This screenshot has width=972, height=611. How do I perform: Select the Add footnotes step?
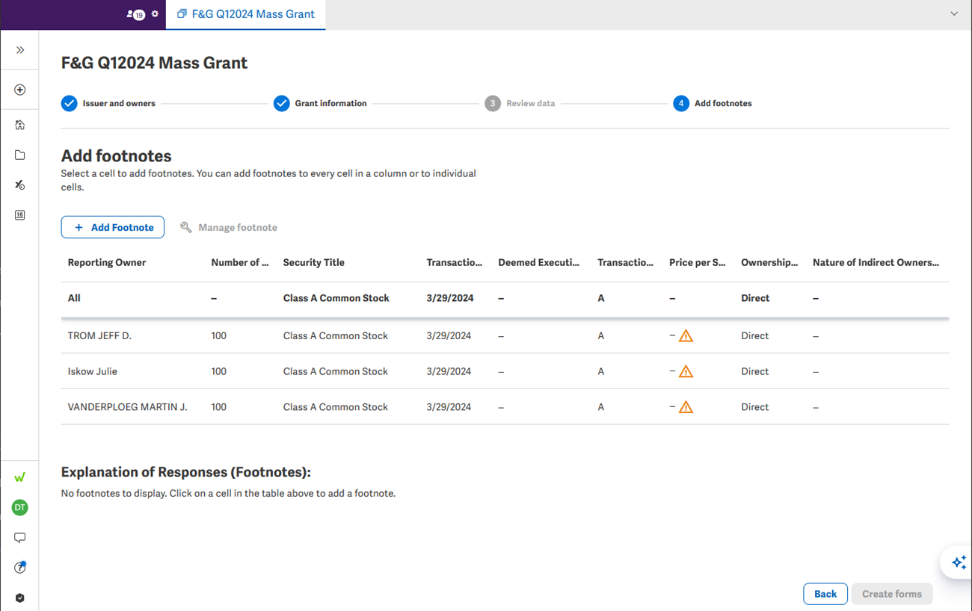(x=713, y=103)
